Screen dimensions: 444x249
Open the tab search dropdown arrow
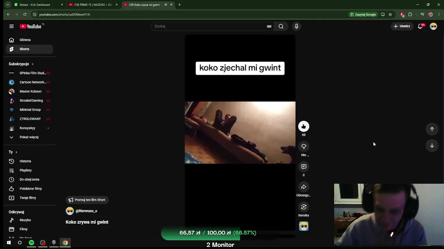[x=8, y=5]
